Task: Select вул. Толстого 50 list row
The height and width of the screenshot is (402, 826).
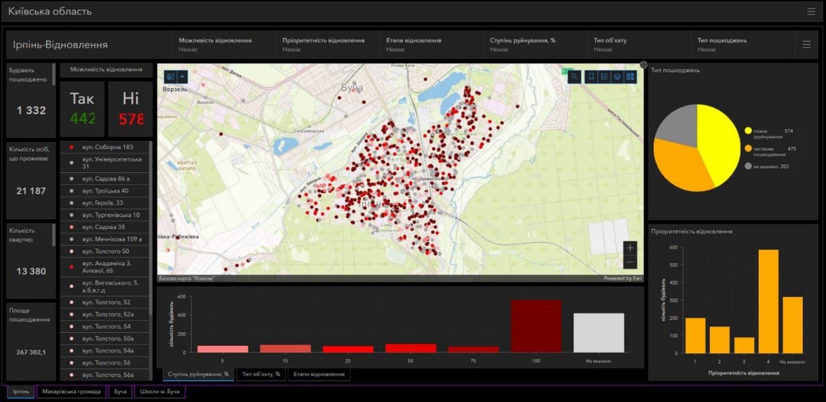Action: tap(105, 251)
